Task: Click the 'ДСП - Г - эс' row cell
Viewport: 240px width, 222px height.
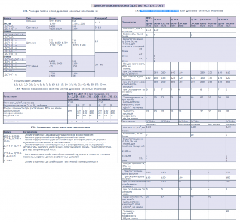Action: 14,74
